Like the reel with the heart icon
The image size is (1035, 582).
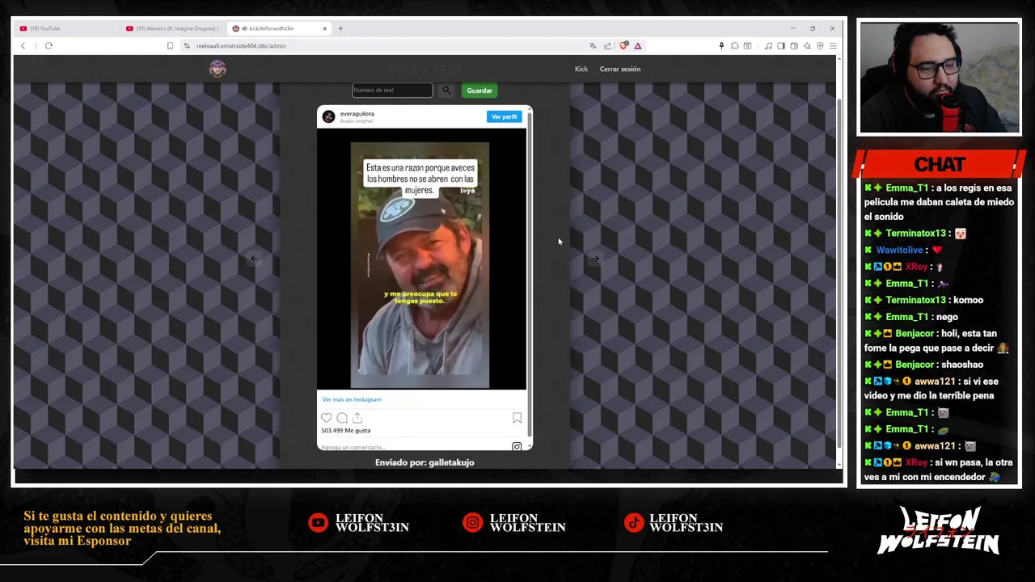click(x=327, y=418)
